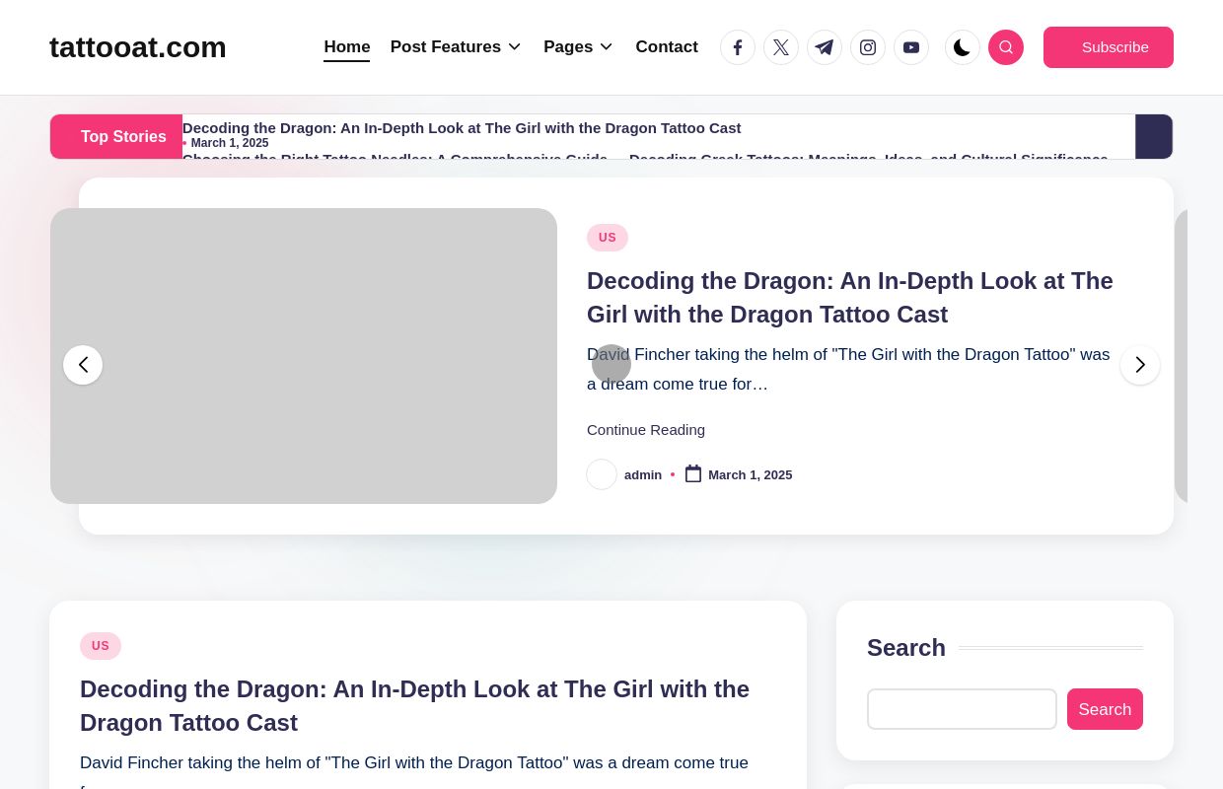Viewport: 1223px width, 789px height.
Task: Open the featured slide image placeholder
Action: tap(304, 356)
